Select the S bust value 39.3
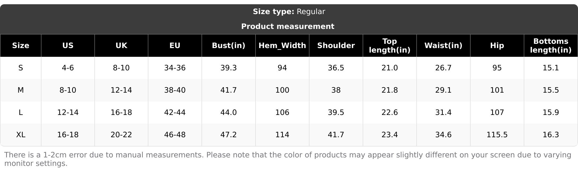 (229, 68)
